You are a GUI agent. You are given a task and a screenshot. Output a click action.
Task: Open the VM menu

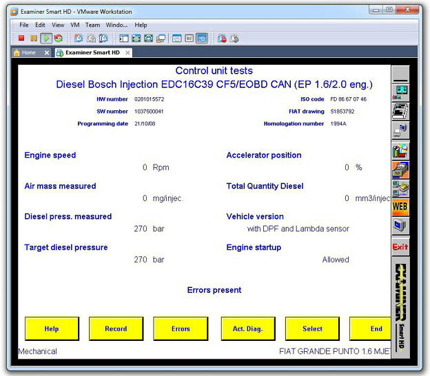75,25
